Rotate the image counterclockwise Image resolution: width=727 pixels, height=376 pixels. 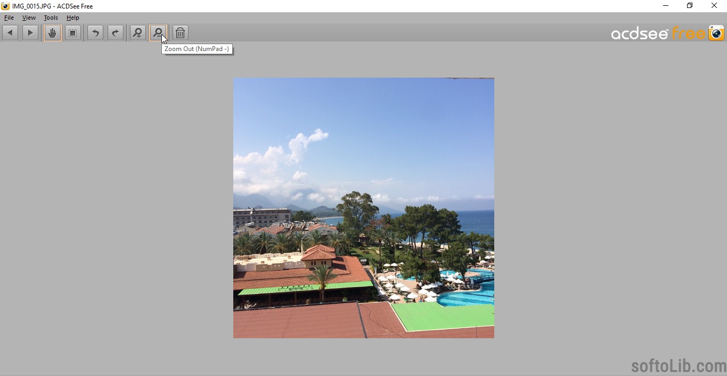pos(95,33)
